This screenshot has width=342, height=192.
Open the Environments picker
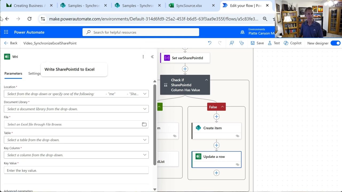point(258,32)
